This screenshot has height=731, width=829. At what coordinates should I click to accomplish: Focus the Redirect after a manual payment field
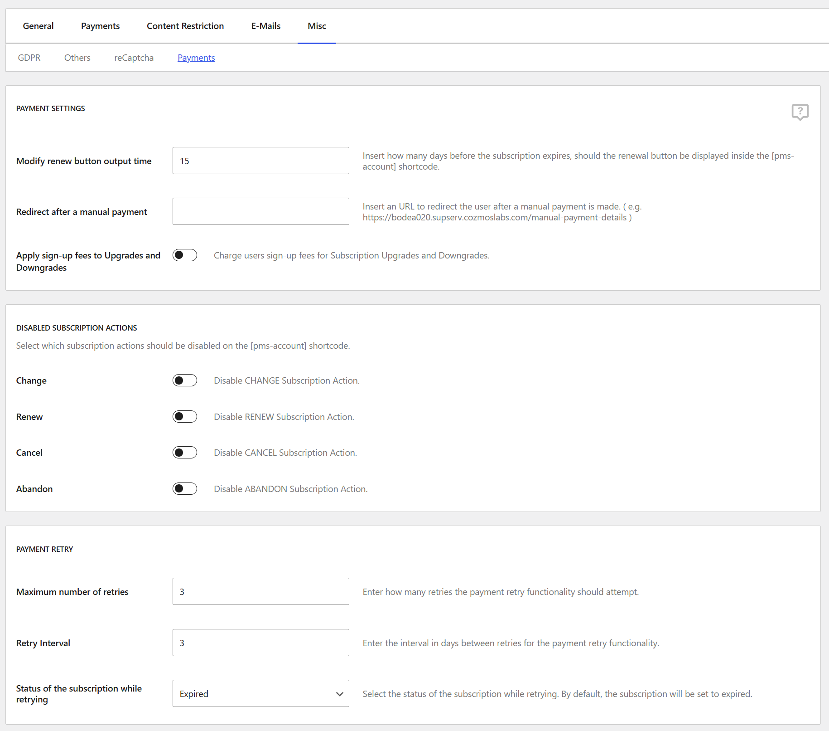coord(261,211)
